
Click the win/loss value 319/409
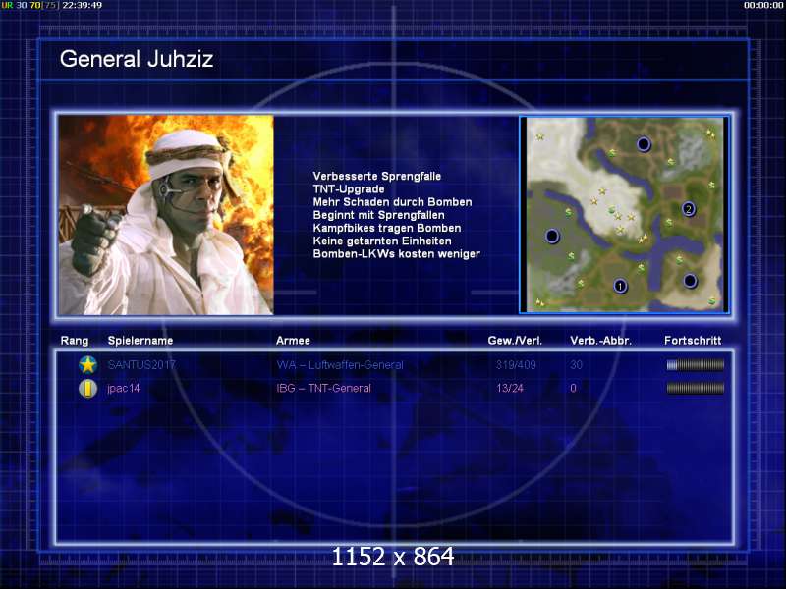pyautogui.click(x=516, y=365)
